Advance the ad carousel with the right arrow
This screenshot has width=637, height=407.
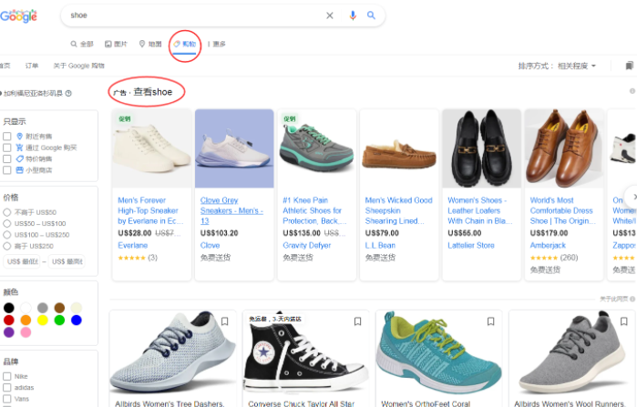pos(632,197)
